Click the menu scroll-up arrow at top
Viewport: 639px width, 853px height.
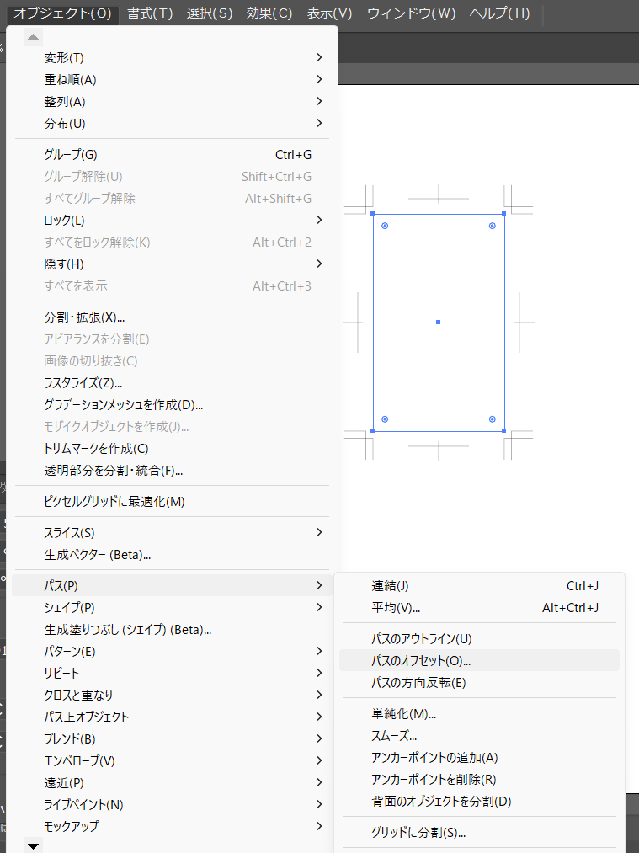[33, 37]
